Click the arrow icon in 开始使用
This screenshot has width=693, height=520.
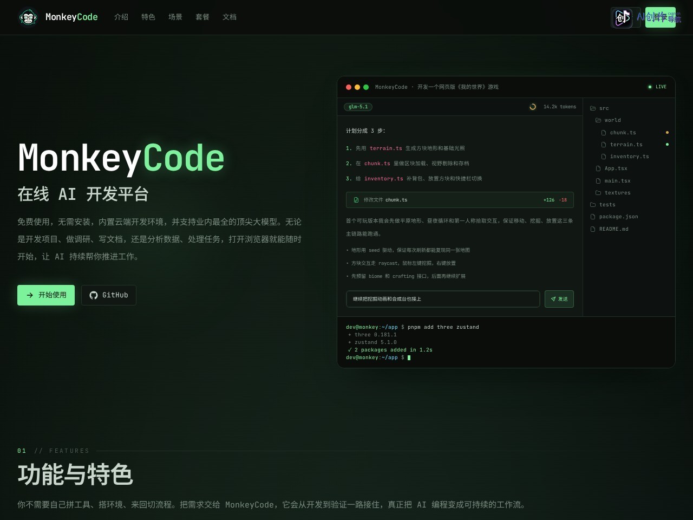point(30,295)
